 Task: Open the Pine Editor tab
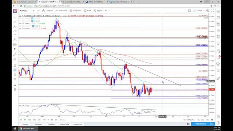pyautogui.click(x=51, y=124)
